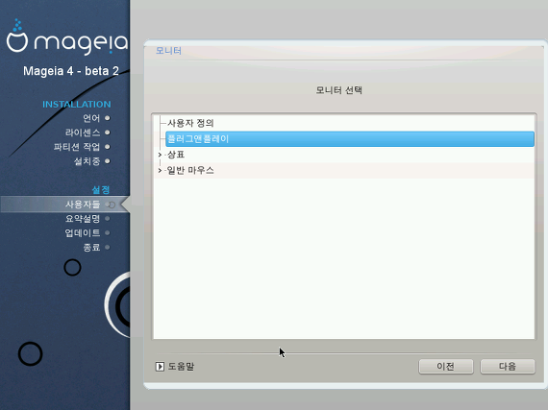Click the 다음 button
Screen dimensions: 548x410
(x=508, y=367)
